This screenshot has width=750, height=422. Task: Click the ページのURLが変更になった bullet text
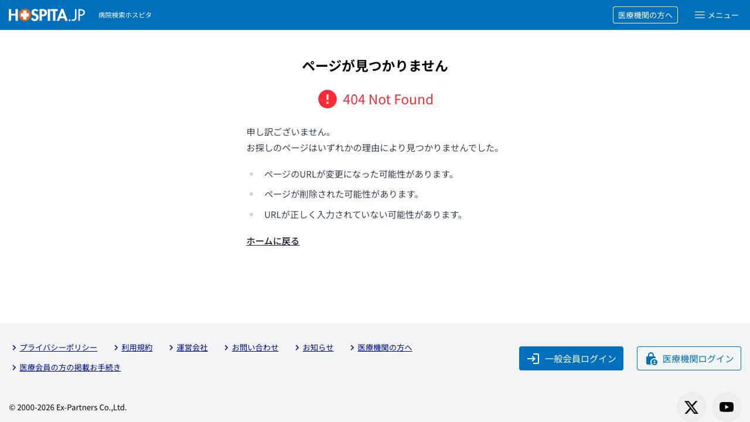(x=360, y=174)
